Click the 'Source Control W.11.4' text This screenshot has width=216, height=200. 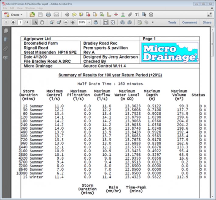click(104, 66)
